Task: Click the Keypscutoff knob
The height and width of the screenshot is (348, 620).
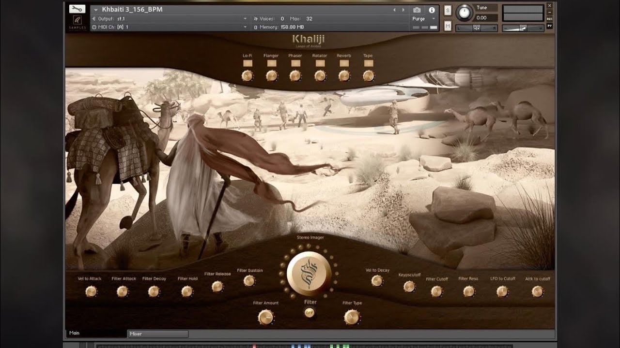Action: (x=409, y=286)
